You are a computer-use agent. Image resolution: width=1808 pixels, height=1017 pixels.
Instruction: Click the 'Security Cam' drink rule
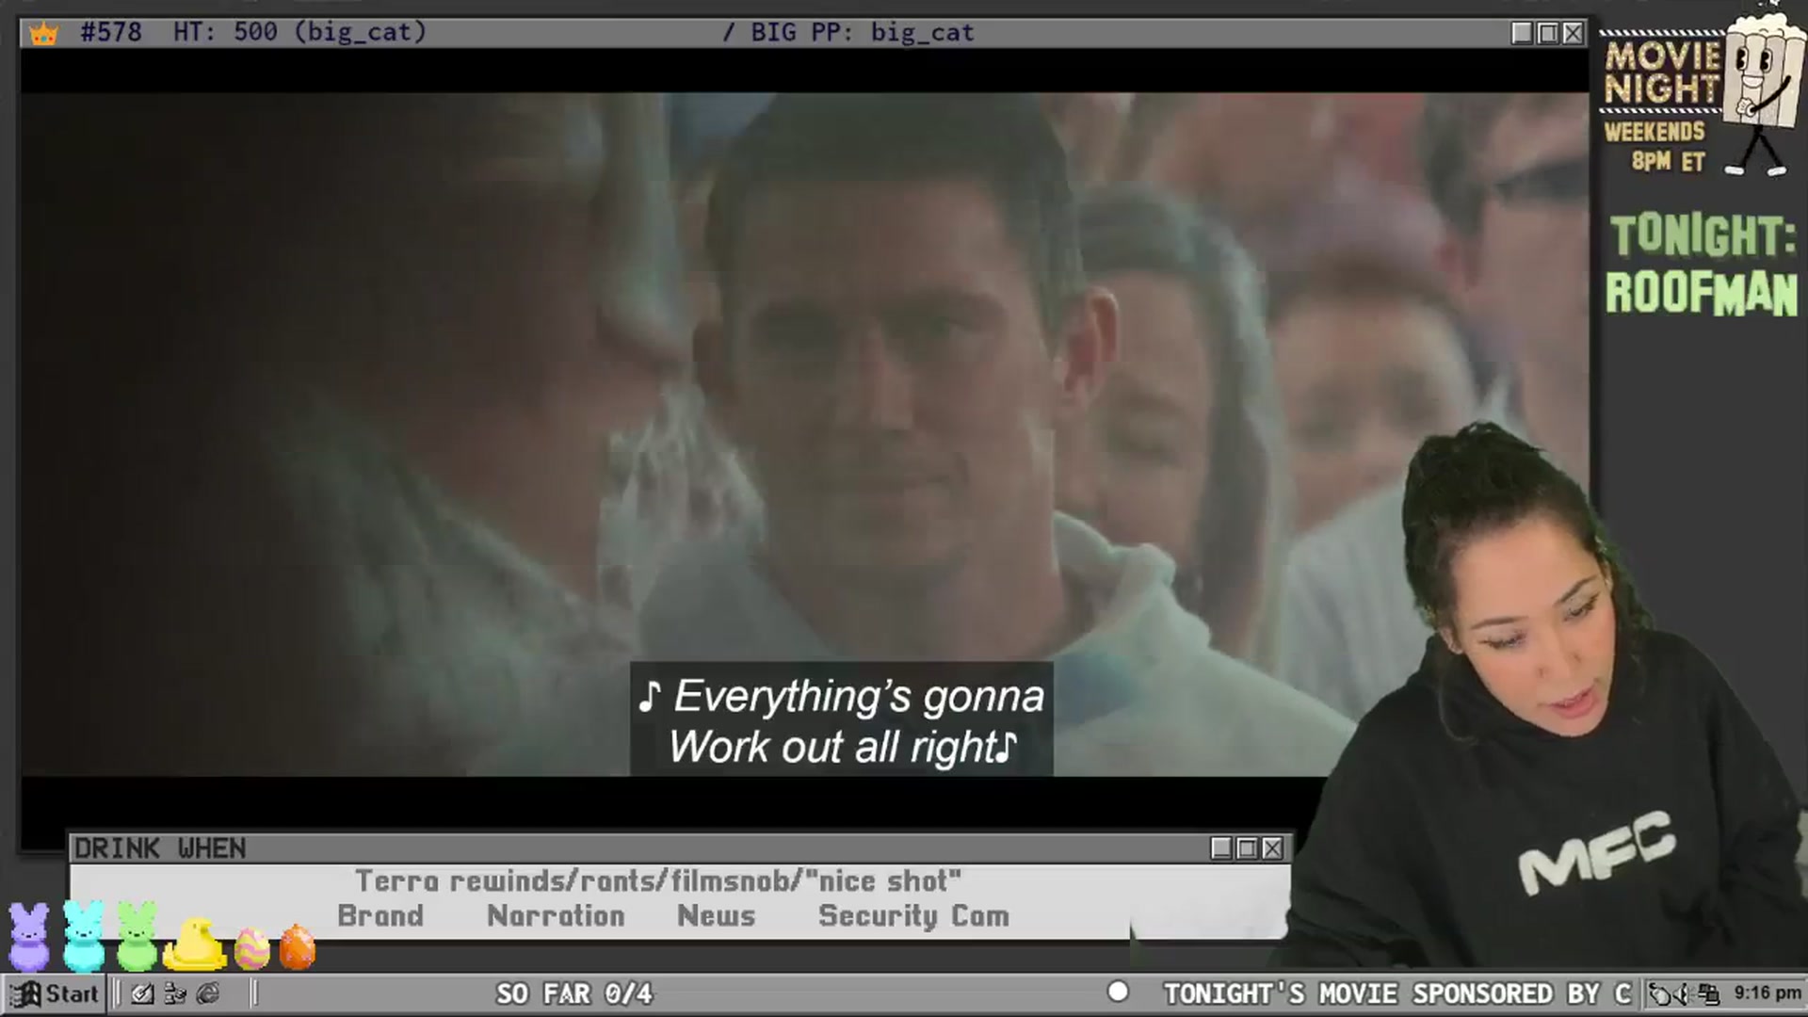913,915
